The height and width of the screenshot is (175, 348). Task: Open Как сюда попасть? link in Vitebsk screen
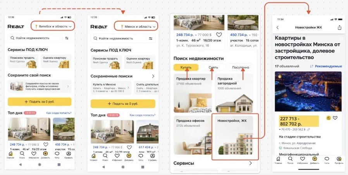59,113
